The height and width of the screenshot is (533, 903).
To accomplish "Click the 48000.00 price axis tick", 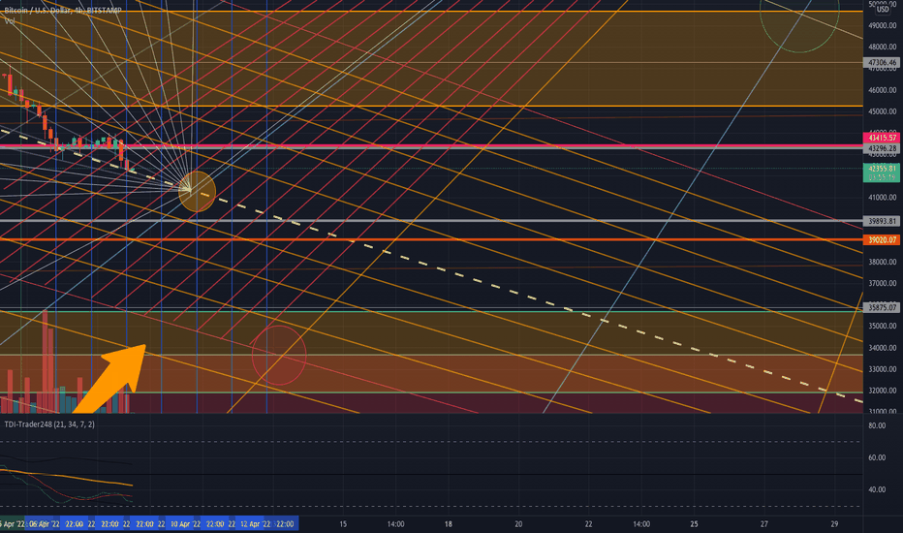I will click(x=883, y=47).
